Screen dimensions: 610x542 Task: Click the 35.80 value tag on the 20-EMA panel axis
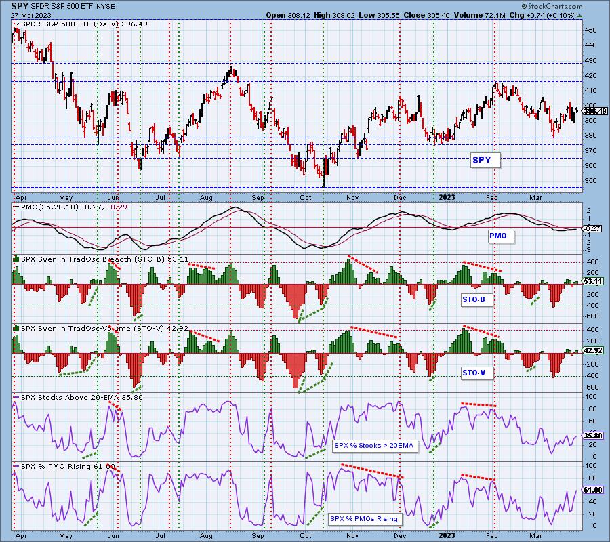pos(594,436)
